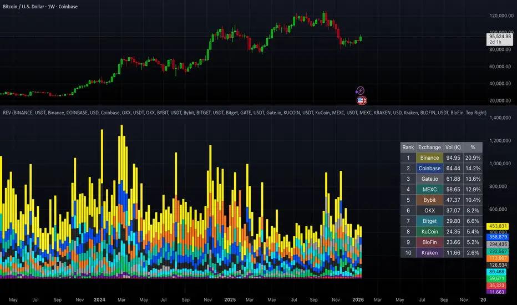Viewport: 517px width, 305px height.
Task: Click the current price label 95,524.98
Action: tap(498, 37)
